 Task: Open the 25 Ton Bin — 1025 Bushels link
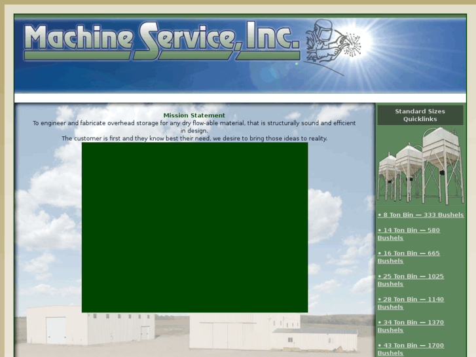411,280
